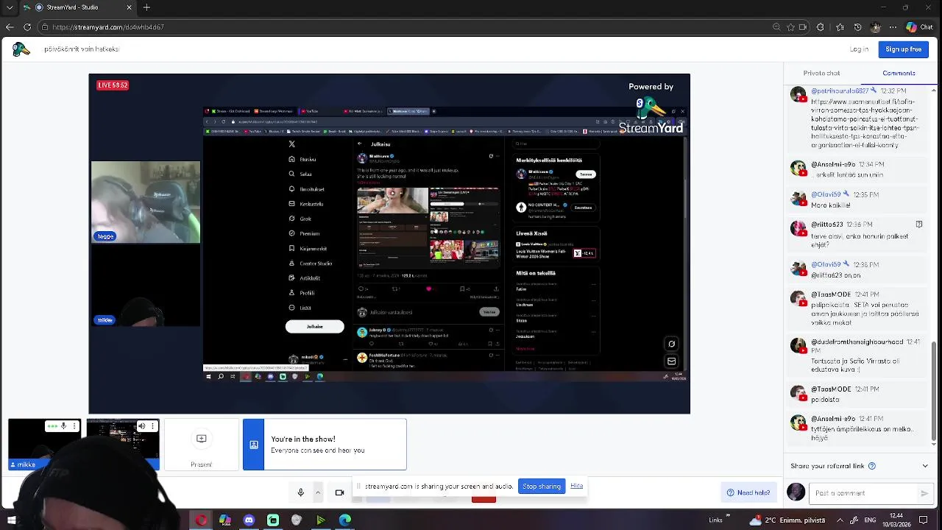Expand microphone options arrow
Screen dimensions: 942x530
click(318, 492)
